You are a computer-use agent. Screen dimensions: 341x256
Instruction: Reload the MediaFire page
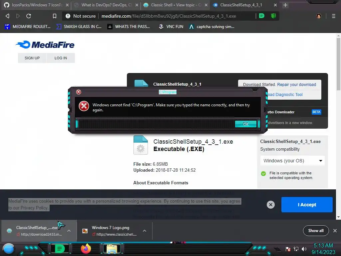tap(29, 16)
